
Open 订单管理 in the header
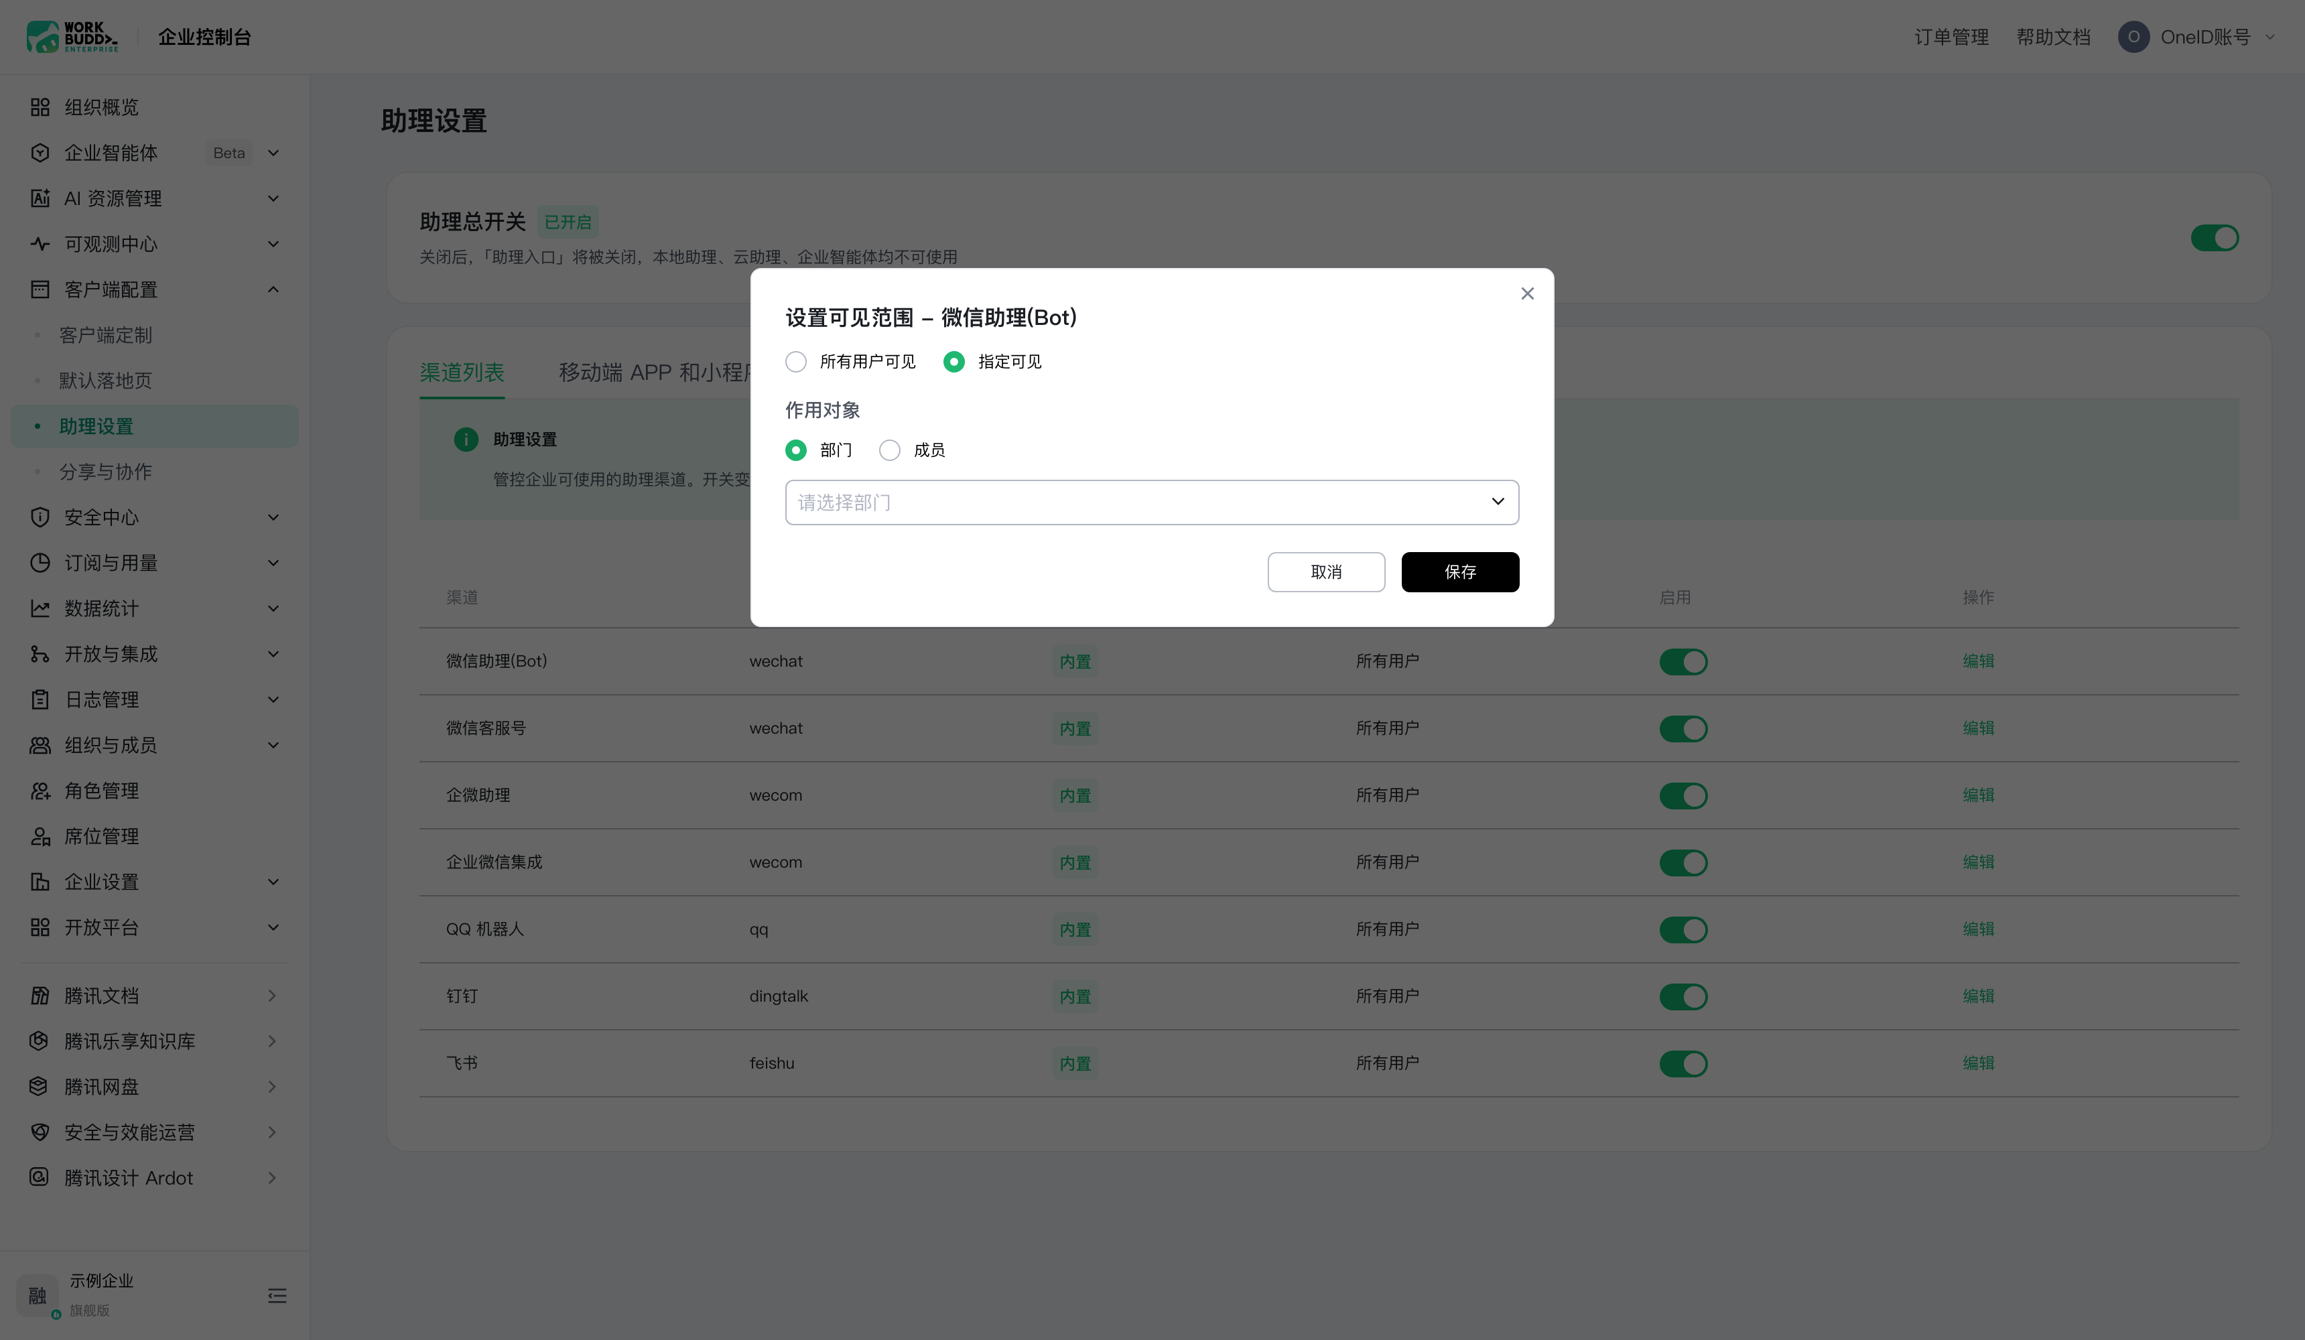(1951, 37)
